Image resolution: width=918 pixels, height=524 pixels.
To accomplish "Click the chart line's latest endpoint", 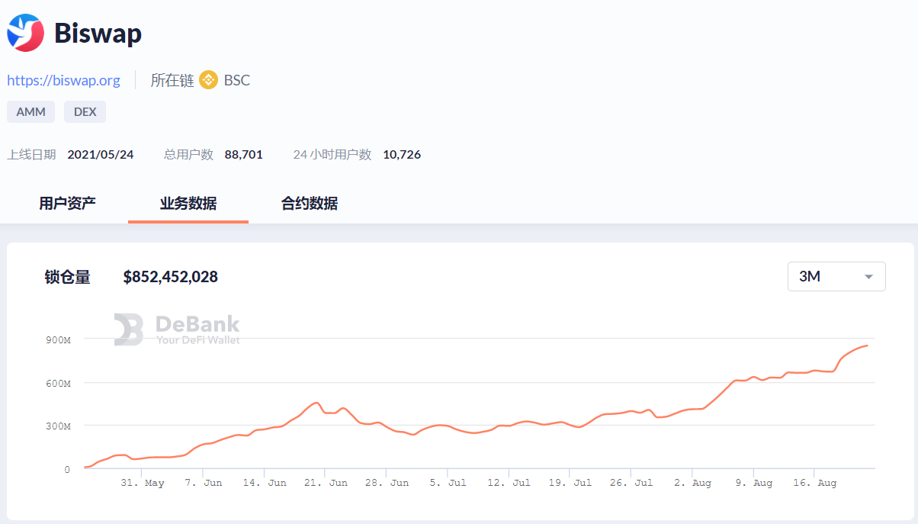I will tap(867, 346).
